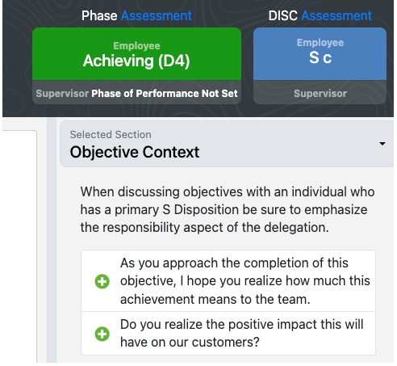The width and height of the screenshot is (397, 366).
Task: Click the Supervisor DISC panel
Action: click(x=320, y=92)
